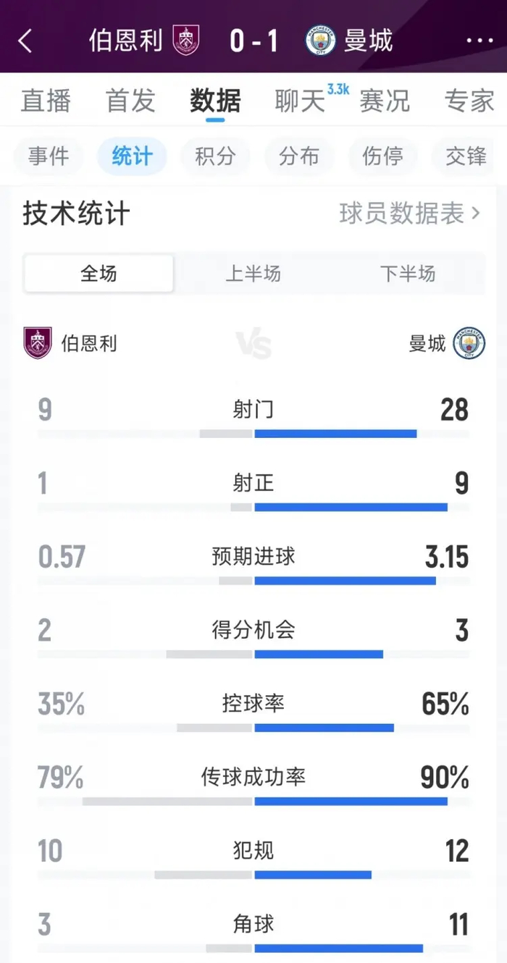This screenshot has width=507, height=963.
Task: Select the 事件 events filter
Action: (48, 156)
